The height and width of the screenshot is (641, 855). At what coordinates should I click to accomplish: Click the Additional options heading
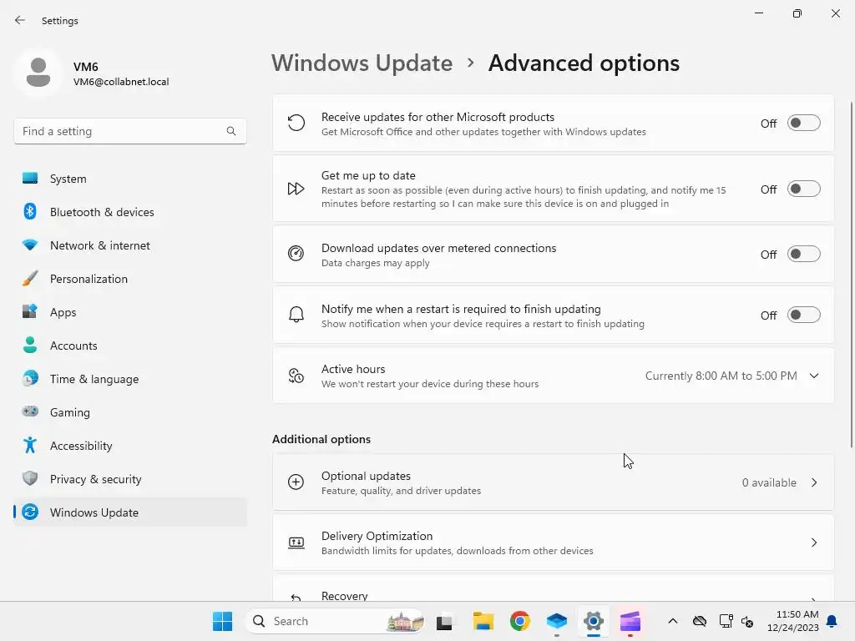click(321, 439)
